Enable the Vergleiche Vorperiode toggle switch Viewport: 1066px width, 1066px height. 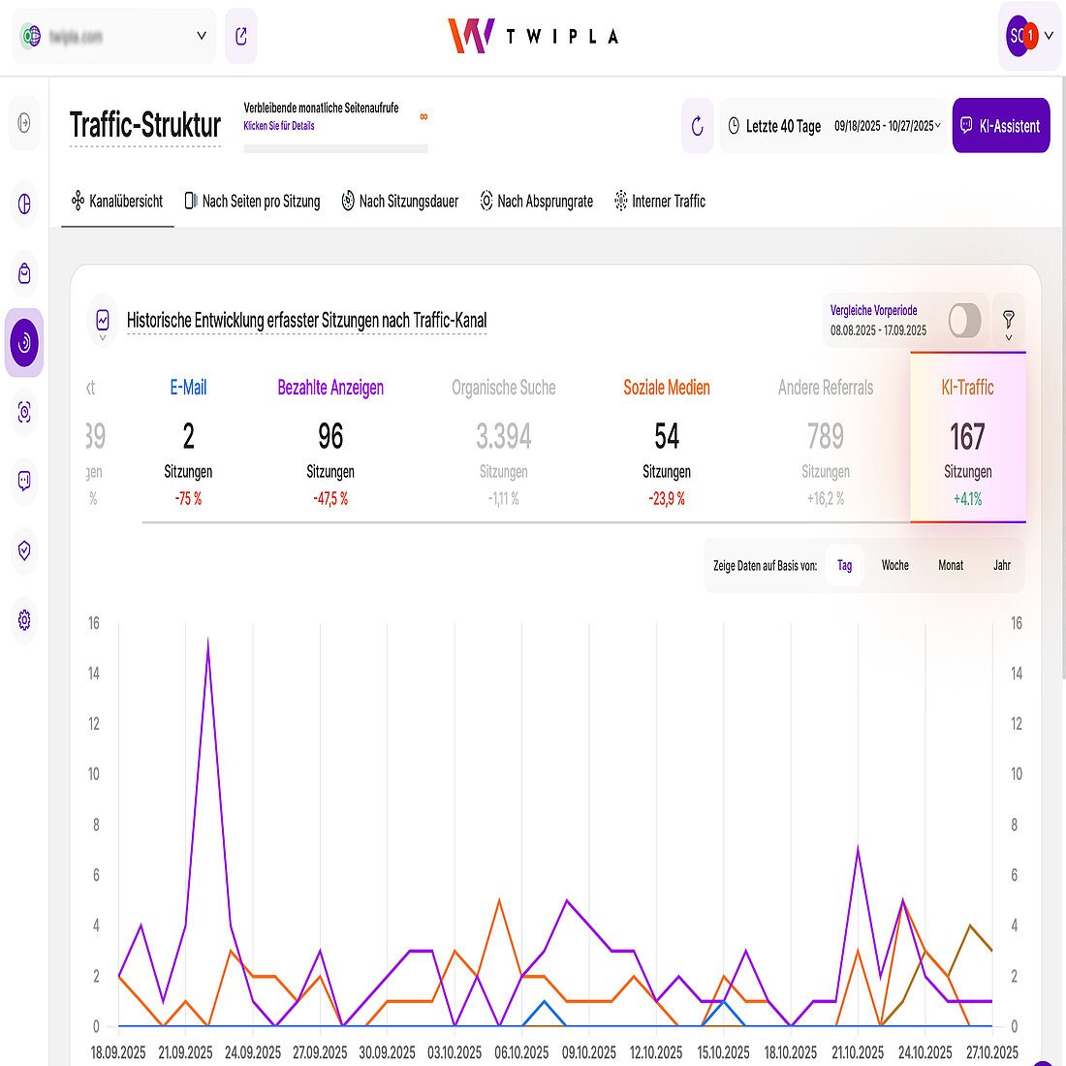point(964,320)
